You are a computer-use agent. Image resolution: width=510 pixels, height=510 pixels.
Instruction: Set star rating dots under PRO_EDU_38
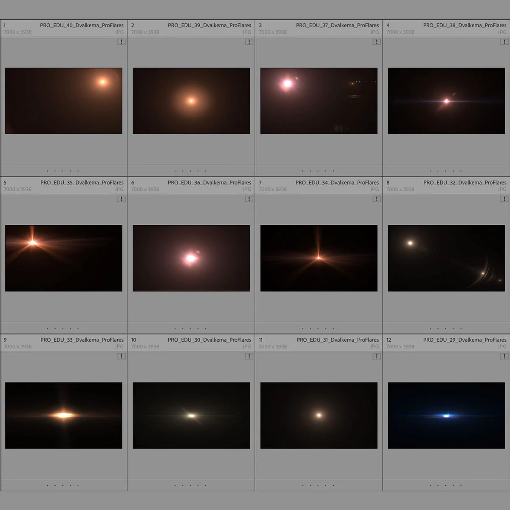[445, 171]
